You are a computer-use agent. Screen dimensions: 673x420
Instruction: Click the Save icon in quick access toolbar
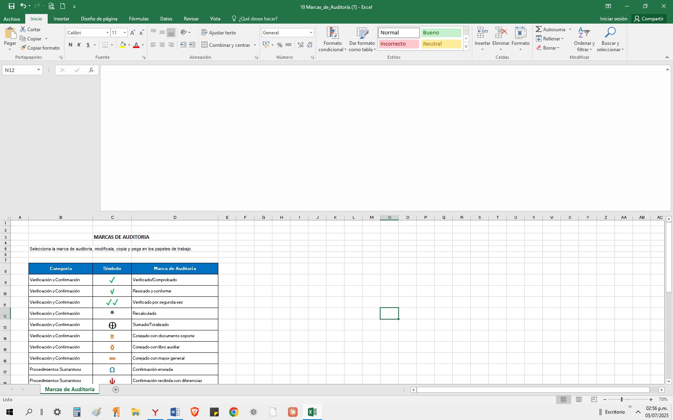[11, 6]
